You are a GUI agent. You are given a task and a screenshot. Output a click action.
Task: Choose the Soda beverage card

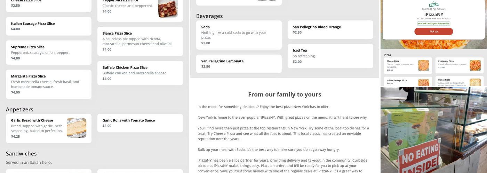pyautogui.click(x=239, y=35)
